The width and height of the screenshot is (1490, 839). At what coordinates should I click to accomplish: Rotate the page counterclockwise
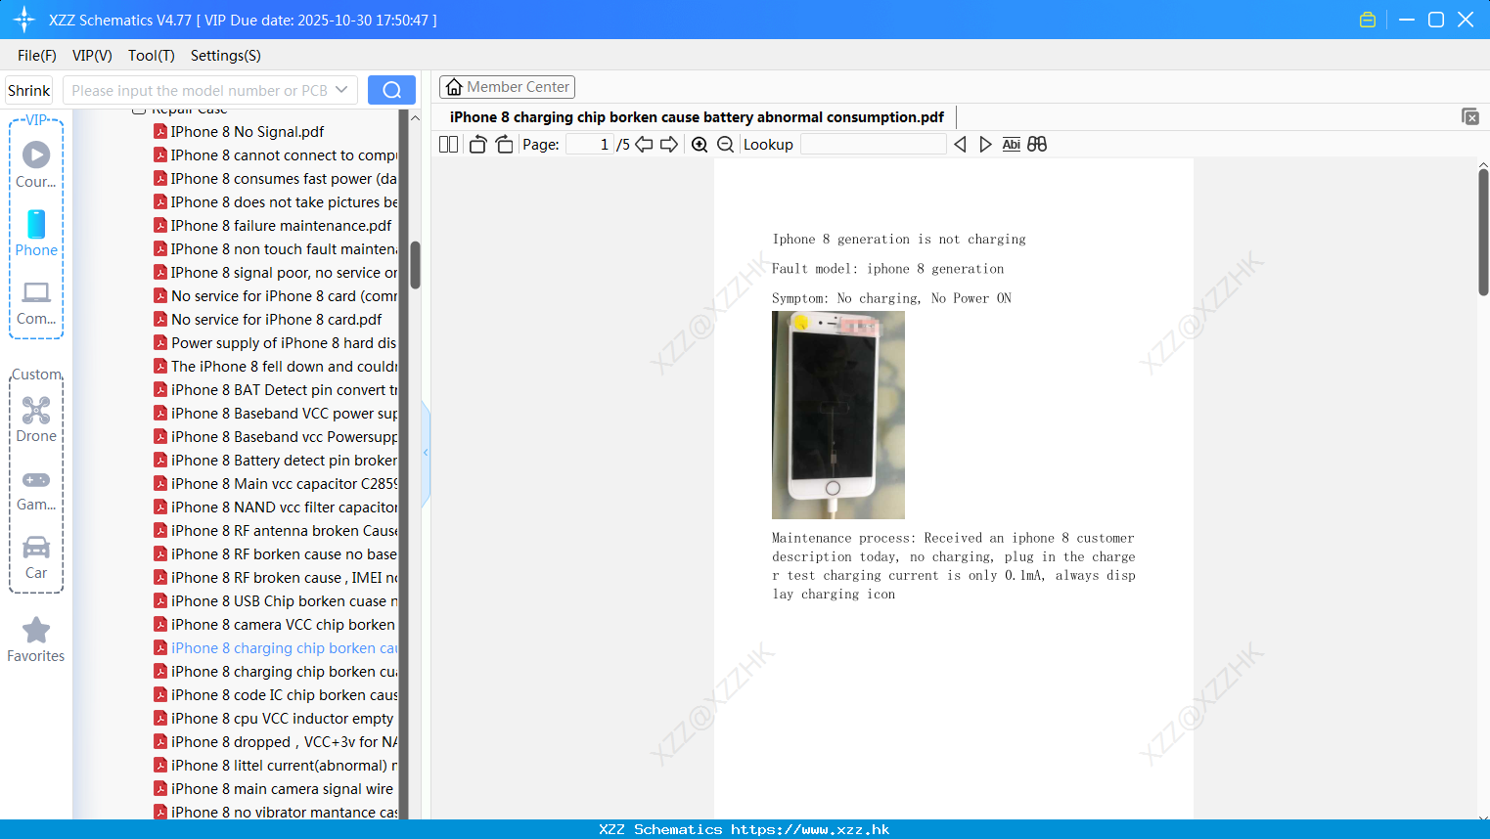coord(477,145)
